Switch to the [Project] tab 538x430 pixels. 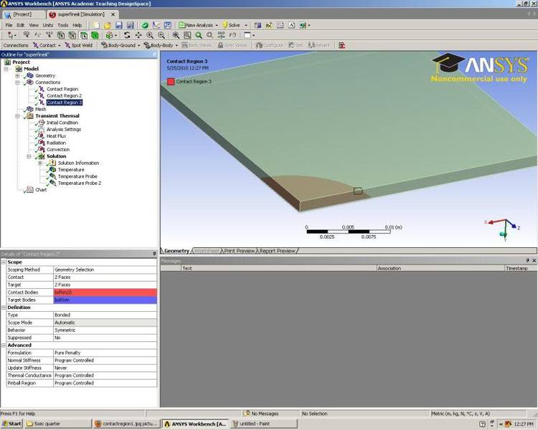24,14
